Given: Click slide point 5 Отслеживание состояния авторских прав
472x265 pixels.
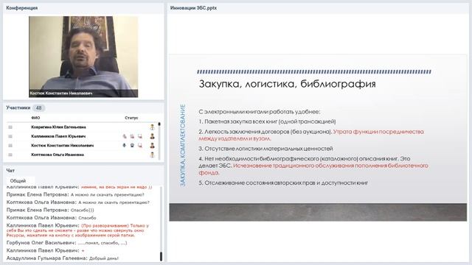Looking at the screenshot, I should click(x=283, y=183).
